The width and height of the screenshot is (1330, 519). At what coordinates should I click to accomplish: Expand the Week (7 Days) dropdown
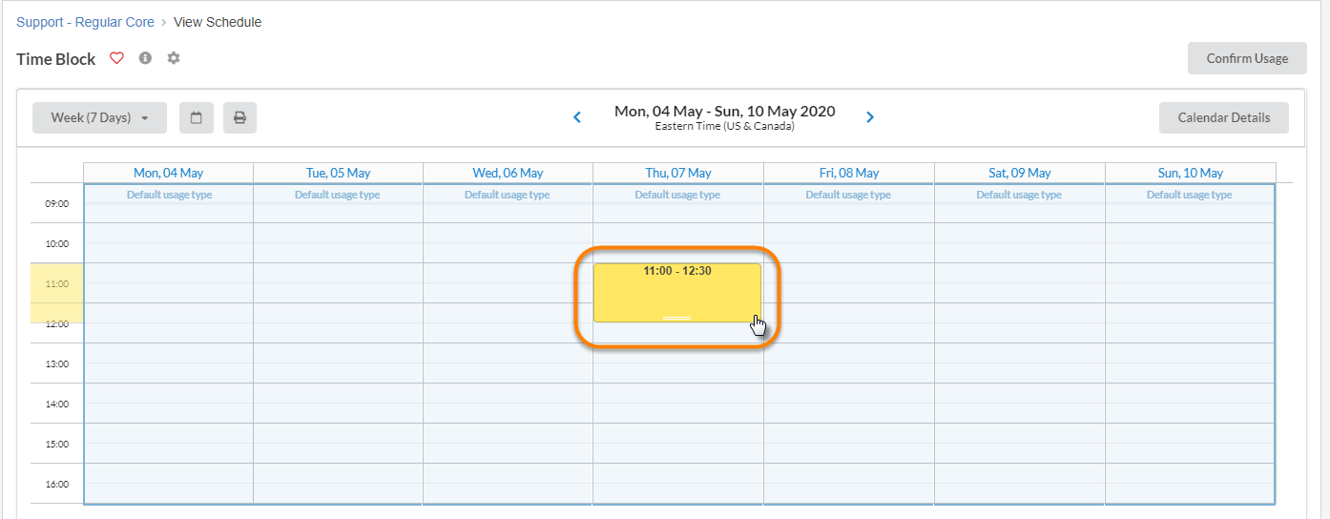[x=99, y=117]
